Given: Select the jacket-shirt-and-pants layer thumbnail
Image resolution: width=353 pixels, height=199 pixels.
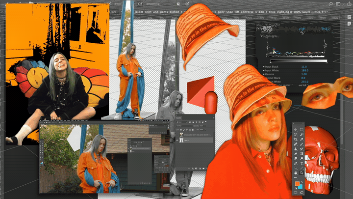Looking at the screenshot, I should (181, 135).
